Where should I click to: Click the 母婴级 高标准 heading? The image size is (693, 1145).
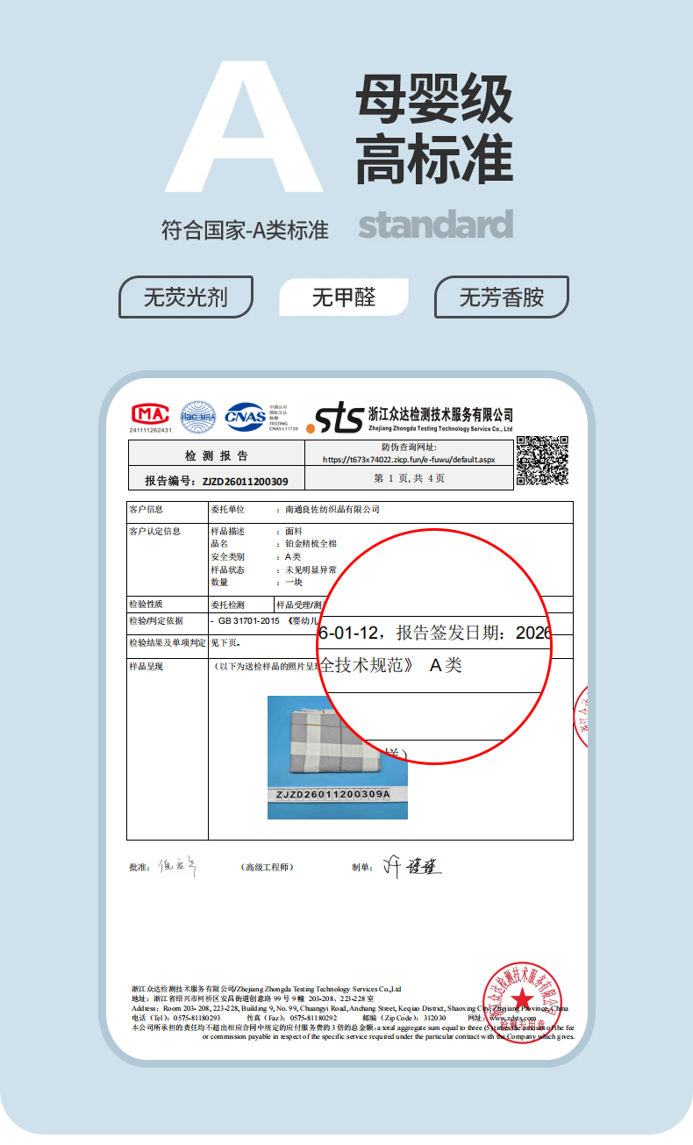(x=434, y=129)
